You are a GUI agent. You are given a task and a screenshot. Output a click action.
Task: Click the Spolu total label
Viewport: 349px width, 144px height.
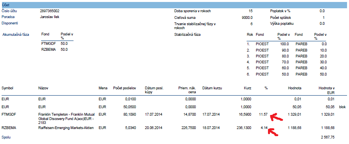6,137
